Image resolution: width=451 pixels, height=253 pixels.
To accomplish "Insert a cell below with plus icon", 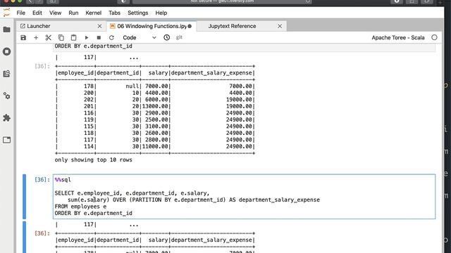I will [x=36, y=37].
